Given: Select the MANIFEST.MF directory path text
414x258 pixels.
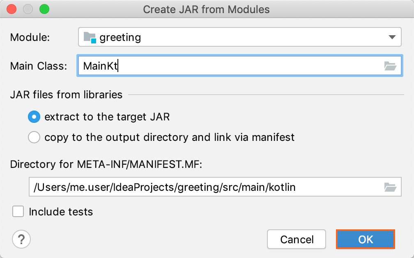Looking at the screenshot, I should pyautogui.click(x=164, y=187).
